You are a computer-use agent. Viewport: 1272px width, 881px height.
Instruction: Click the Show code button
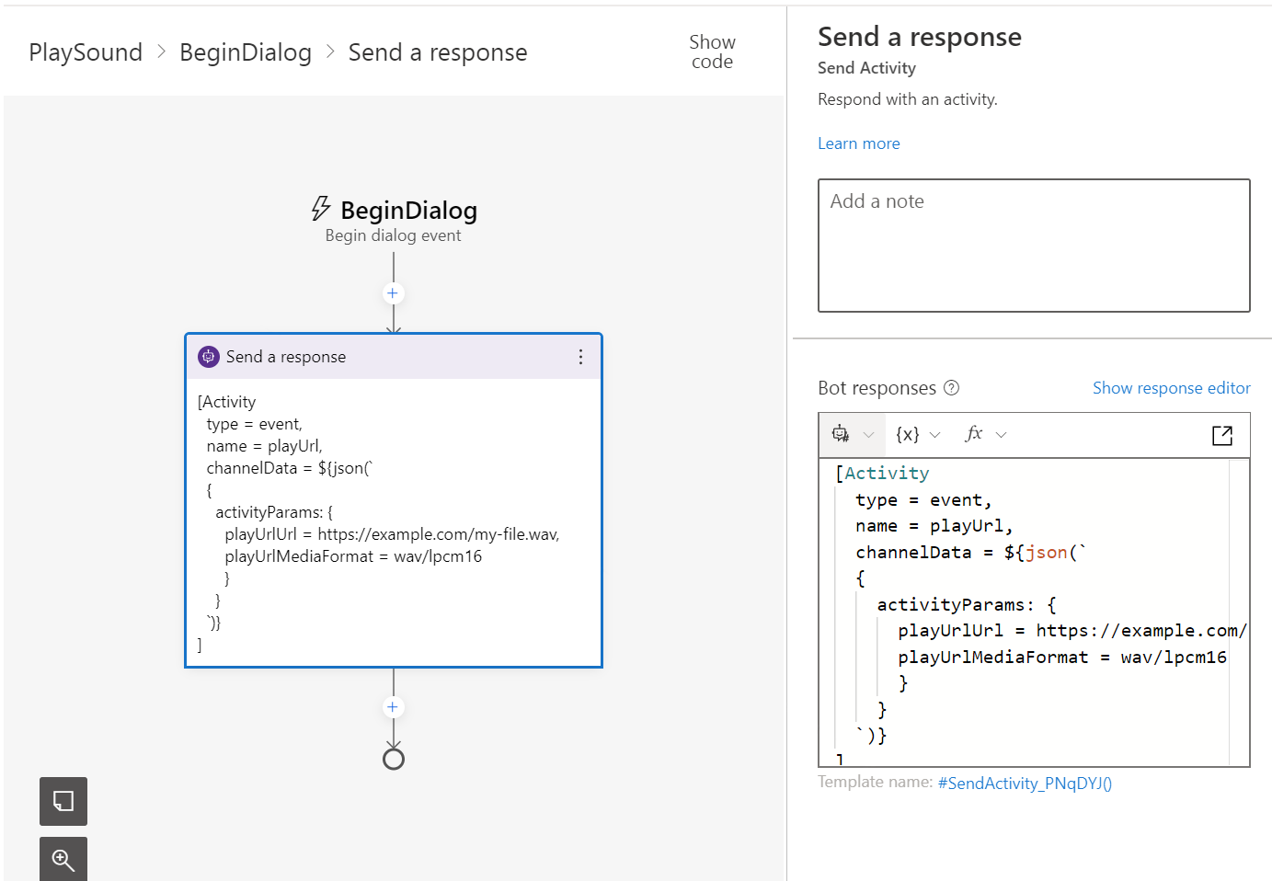click(712, 52)
